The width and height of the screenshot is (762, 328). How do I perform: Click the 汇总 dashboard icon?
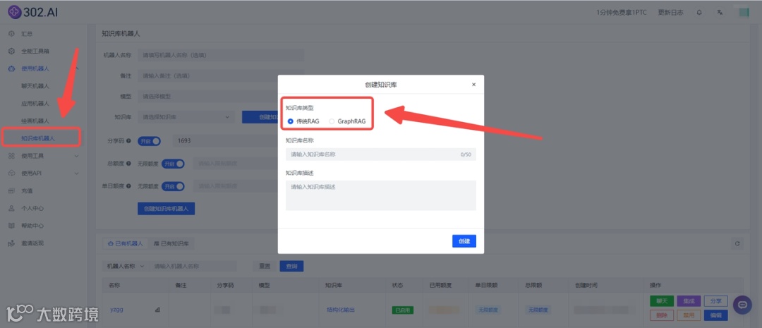click(12, 34)
